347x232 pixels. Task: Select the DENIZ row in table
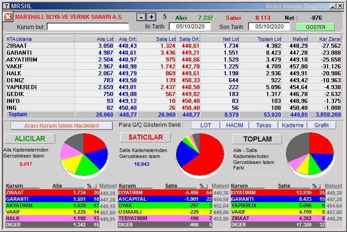click(x=173, y=80)
